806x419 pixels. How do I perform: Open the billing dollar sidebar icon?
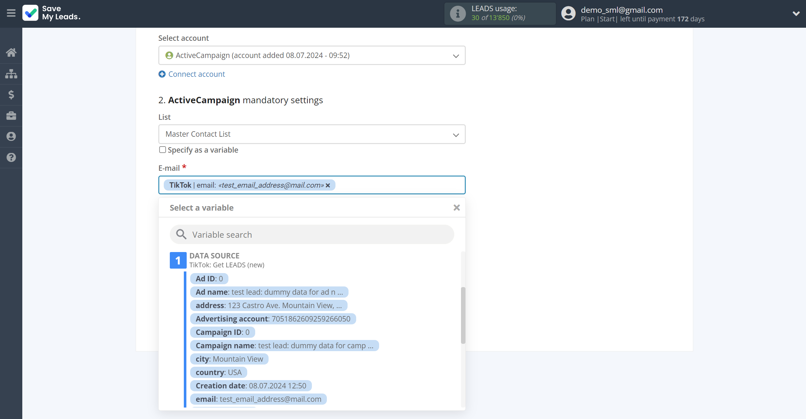(x=11, y=95)
